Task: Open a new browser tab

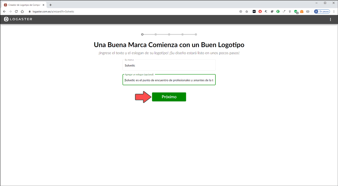Action: [50, 5]
